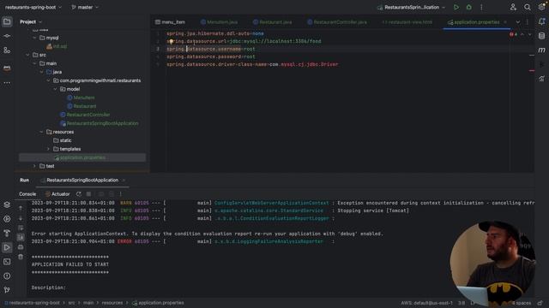Switch to the Restaurant.java tab
Viewport: 549px width, 308px height.
(x=273, y=22)
